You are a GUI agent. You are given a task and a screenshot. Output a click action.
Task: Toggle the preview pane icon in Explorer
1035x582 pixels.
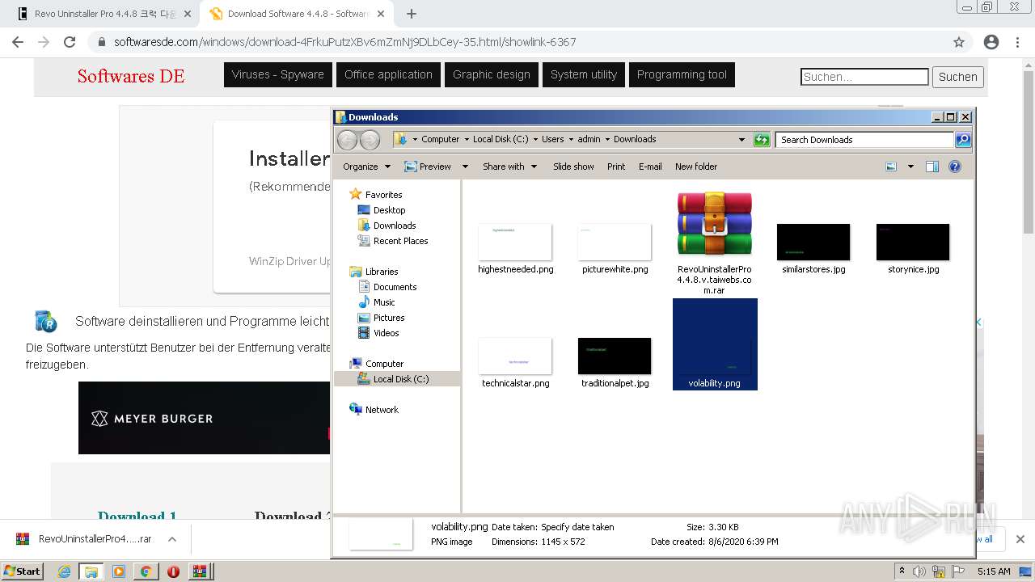pos(932,167)
